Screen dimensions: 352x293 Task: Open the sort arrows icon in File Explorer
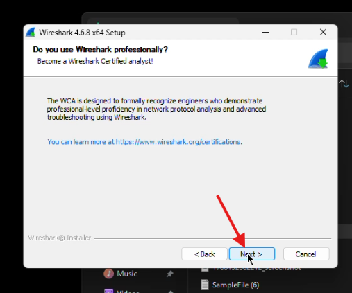click(x=344, y=84)
